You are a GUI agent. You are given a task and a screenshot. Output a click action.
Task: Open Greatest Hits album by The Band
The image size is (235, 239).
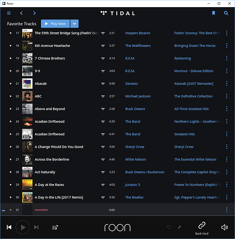(184, 134)
